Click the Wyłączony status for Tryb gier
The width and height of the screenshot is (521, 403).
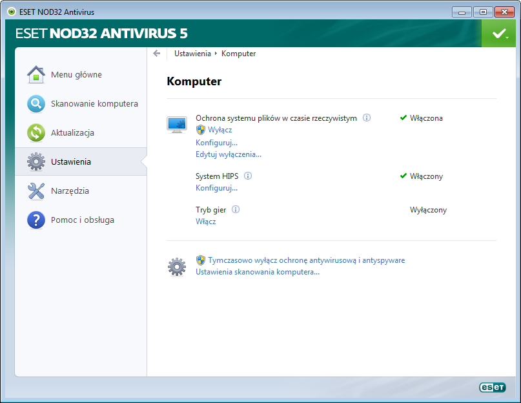(428, 210)
